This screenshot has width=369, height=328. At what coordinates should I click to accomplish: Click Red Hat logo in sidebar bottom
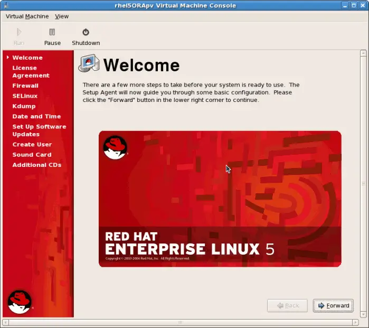[20, 302]
